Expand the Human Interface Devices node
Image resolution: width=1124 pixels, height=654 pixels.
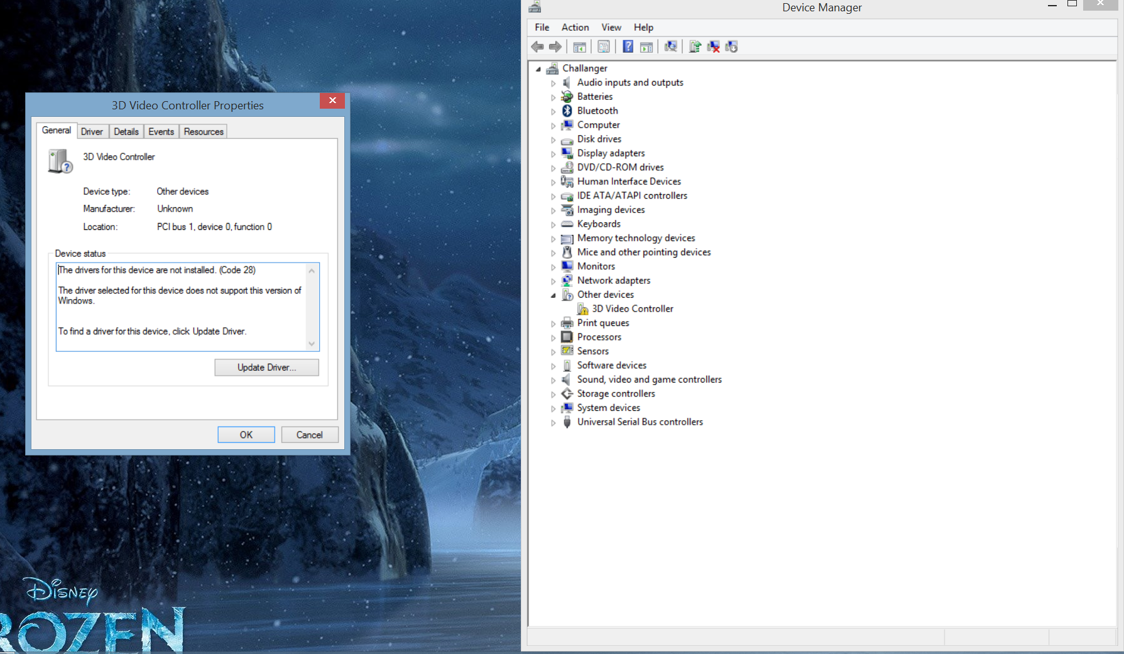(x=553, y=182)
